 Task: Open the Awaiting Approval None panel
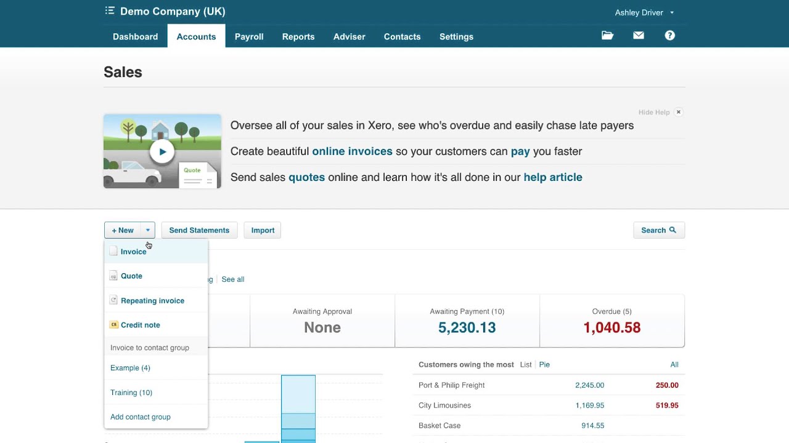322,321
